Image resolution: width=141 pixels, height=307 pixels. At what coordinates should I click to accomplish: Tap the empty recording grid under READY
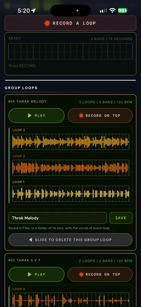[70, 51]
